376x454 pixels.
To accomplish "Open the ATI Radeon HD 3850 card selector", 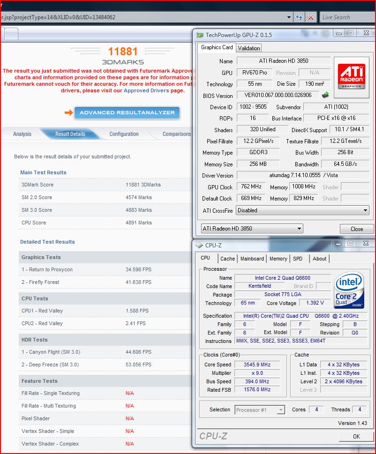I will pos(252,229).
